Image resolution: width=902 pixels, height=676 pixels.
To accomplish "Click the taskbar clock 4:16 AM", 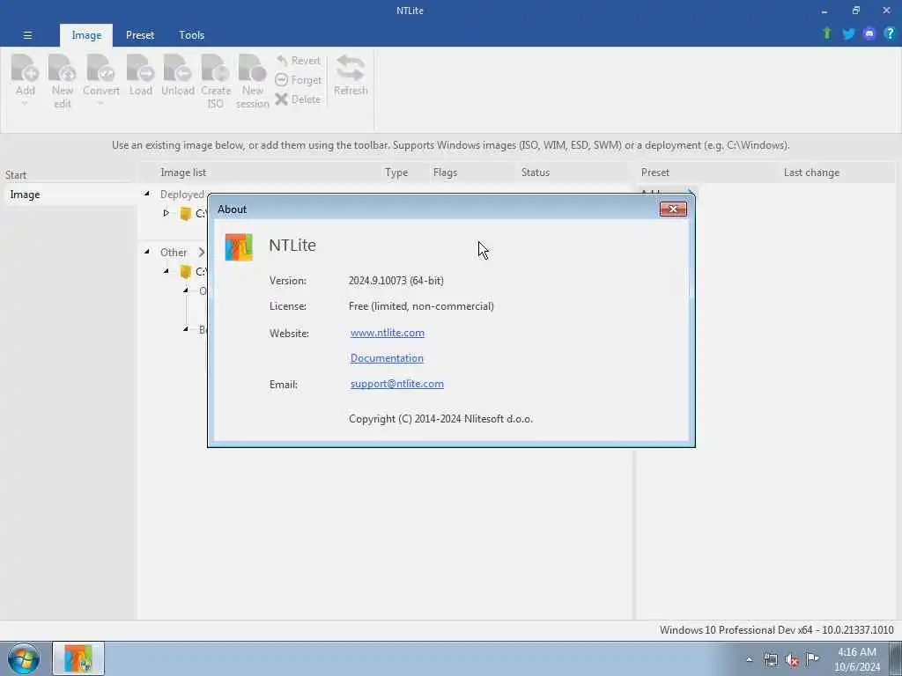I will click(857, 659).
